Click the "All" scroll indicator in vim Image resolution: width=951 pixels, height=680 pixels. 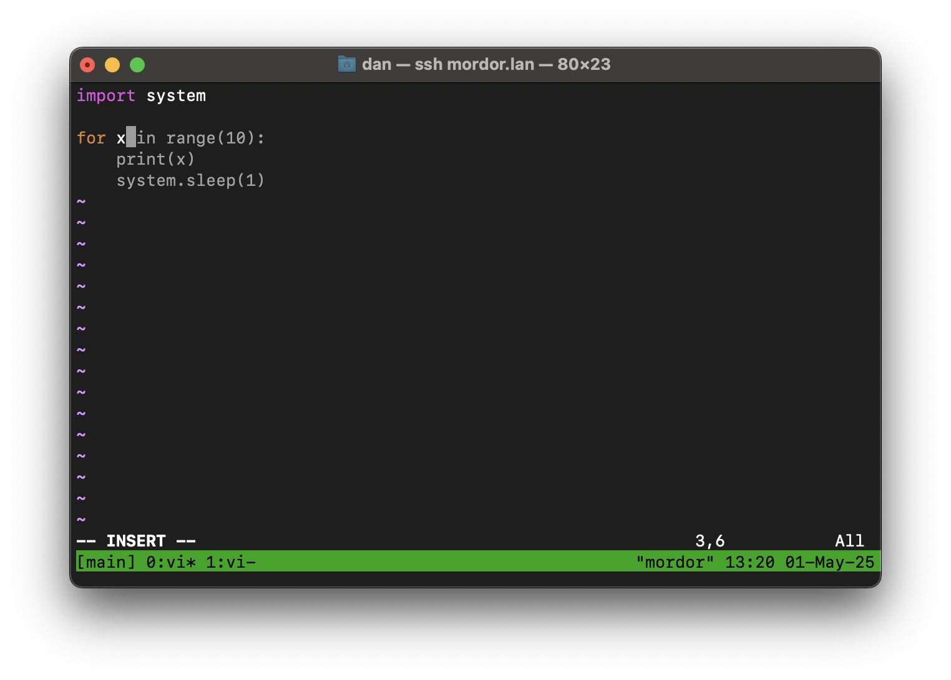tap(849, 541)
